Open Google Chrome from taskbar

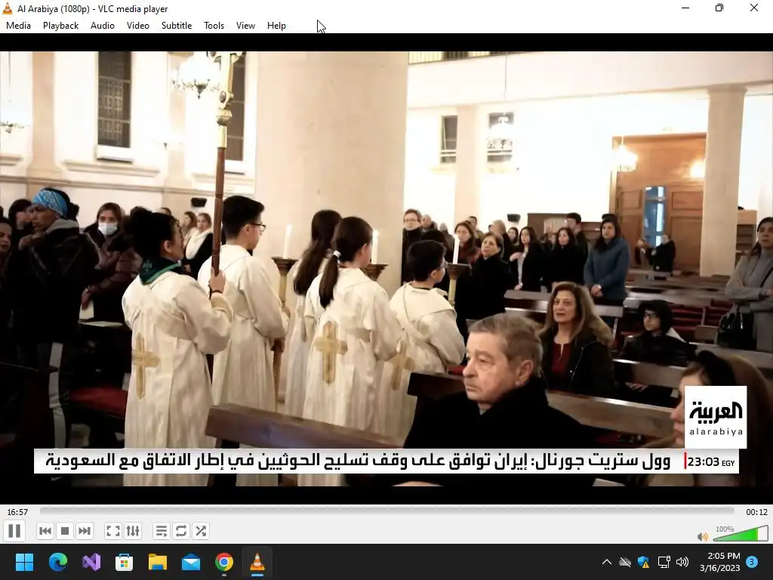(x=224, y=562)
